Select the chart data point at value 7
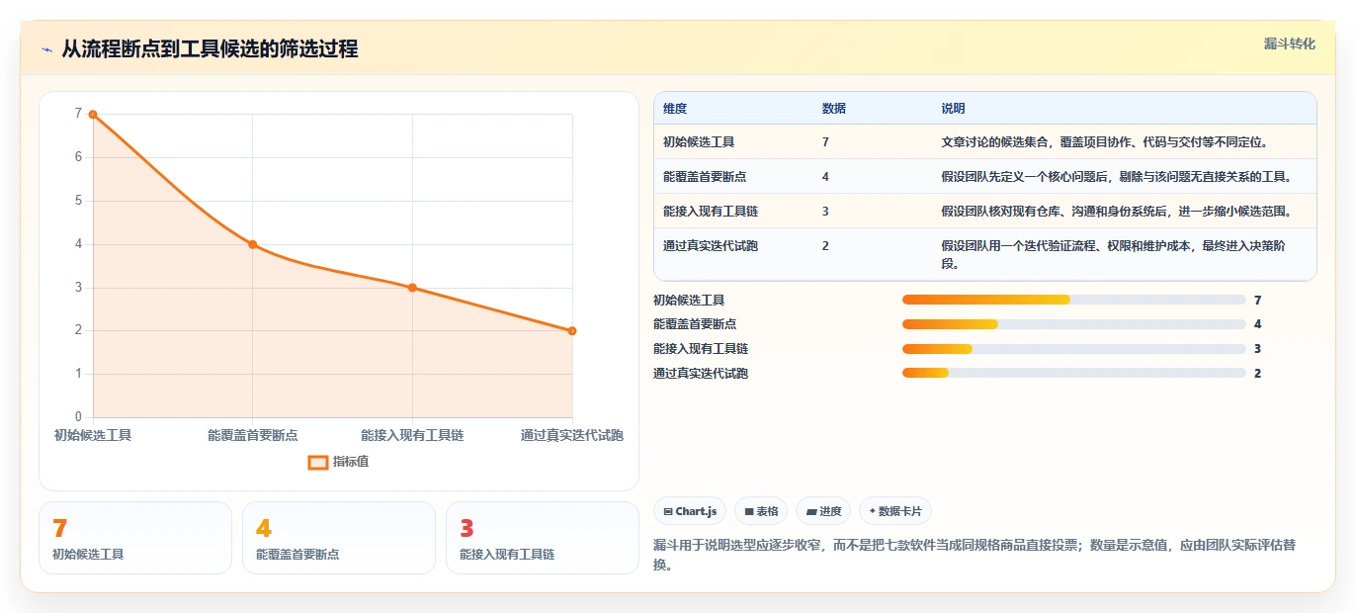This screenshot has width=1356, height=613. 93,115
